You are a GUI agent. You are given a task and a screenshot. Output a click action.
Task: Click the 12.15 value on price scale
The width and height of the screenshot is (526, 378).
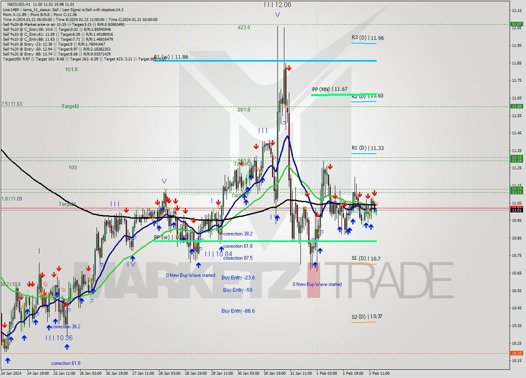517,10
